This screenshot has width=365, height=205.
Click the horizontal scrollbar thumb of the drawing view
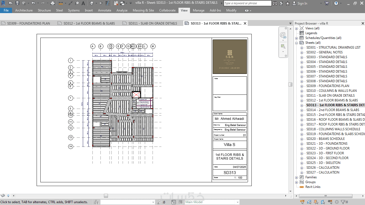(x=106, y=196)
